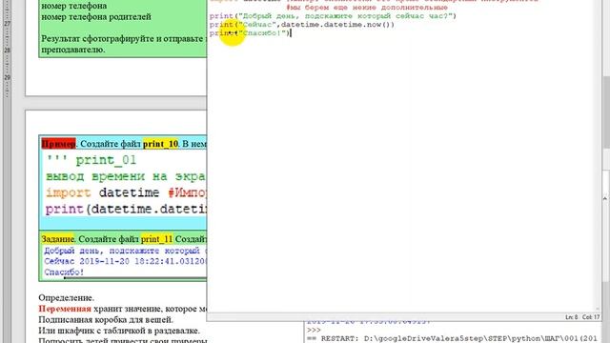Click the blue "Спасибо!" output line in document
This screenshot has width=610, height=343.
pyautogui.click(x=64, y=272)
